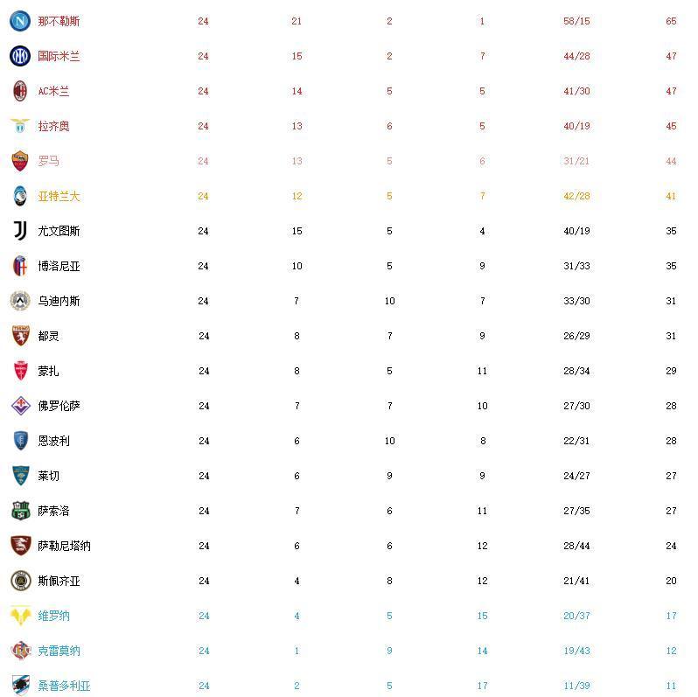Select the 尤文图斯 team name
698x697 pixels.
tap(59, 231)
